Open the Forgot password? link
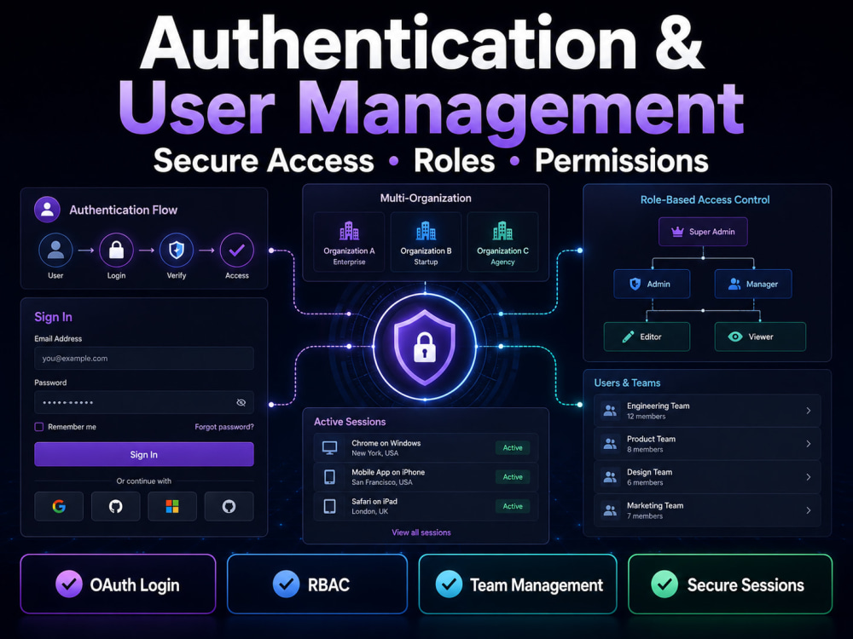853x639 pixels. [x=224, y=427]
